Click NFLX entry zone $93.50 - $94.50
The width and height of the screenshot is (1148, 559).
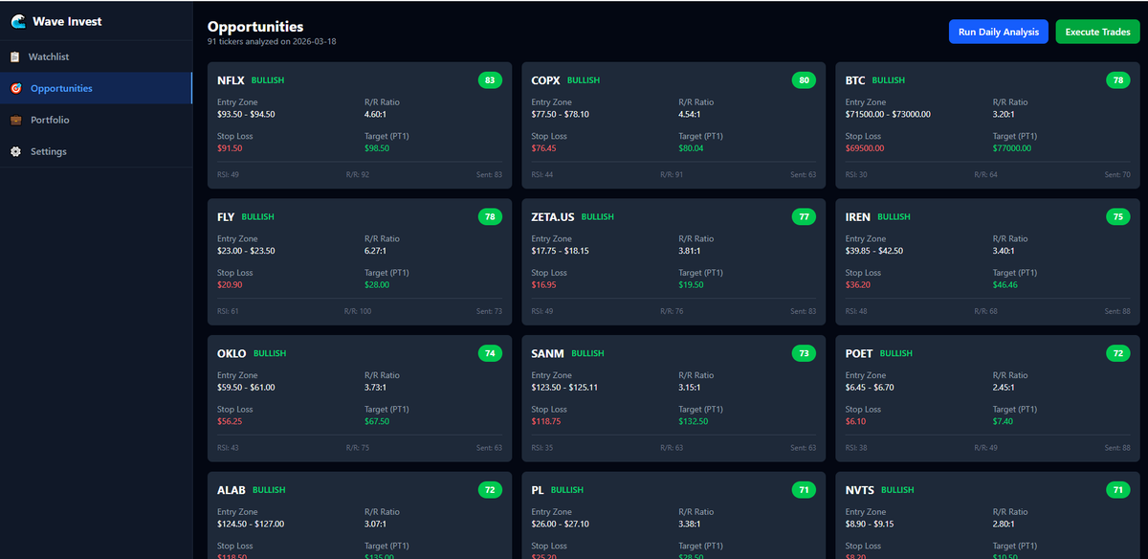point(246,114)
